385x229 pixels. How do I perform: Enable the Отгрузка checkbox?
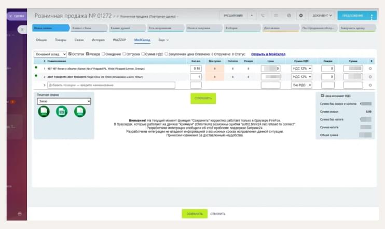124,54
